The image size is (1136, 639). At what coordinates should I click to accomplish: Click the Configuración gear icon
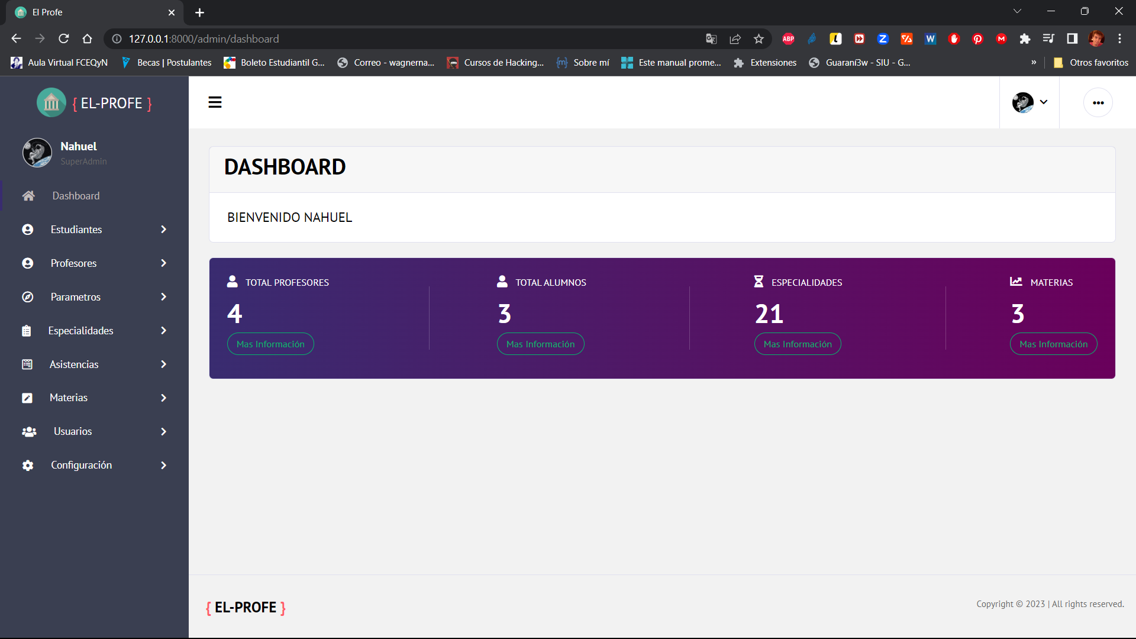click(x=28, y=466)
